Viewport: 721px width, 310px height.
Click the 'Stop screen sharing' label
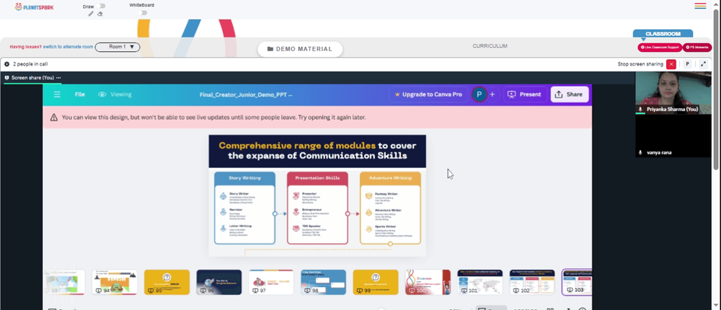point(640,64)
